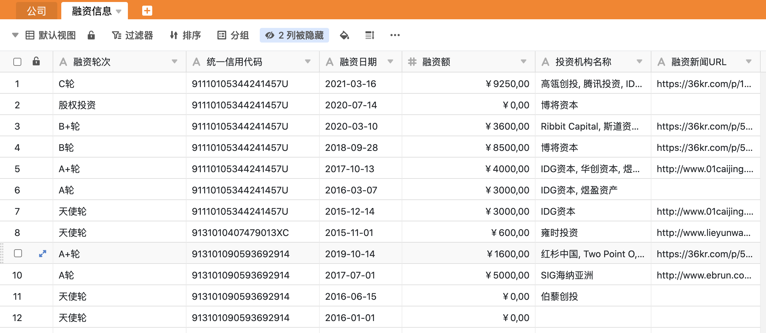Click the row height adjustment icon
The height and width of the screenshot is (333, 766).
click(370, 35)
